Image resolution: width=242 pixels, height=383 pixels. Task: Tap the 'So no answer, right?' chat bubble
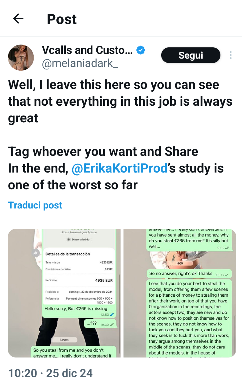pos(189,274)
